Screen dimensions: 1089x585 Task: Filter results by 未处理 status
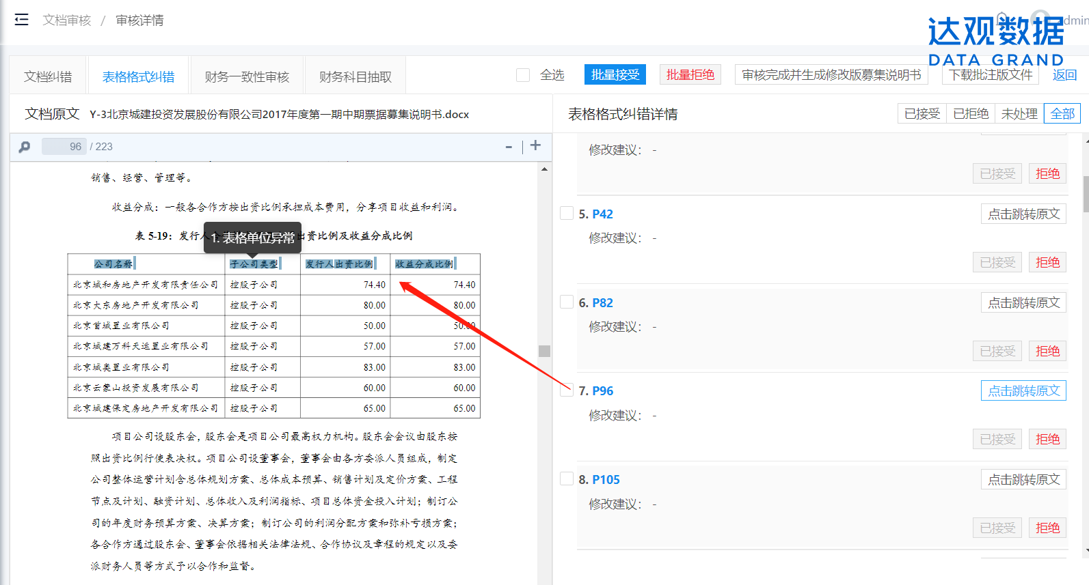pyautogui.click(x=1019, y=114)
